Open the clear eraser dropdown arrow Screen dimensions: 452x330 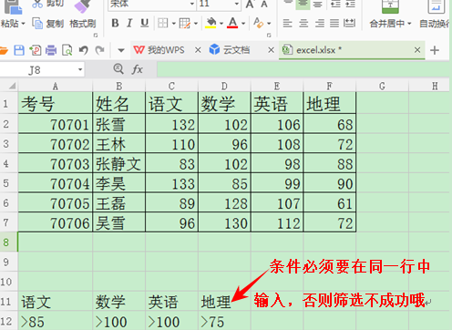click(x=269, y=24)
